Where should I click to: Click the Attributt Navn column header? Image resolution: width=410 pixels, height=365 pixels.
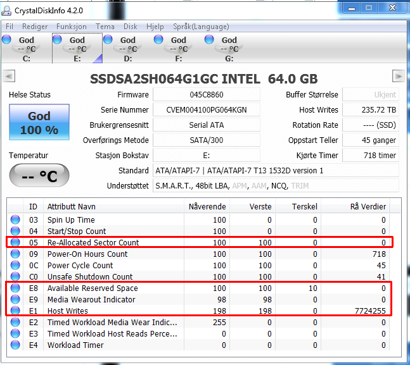point(113,206)
